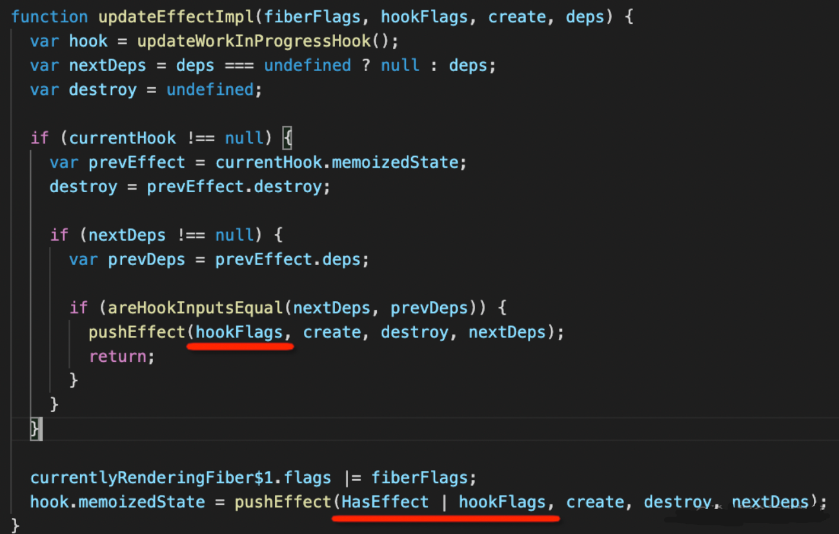Click 'currentlyRenderingFiber$1' identifier
839x534 pixels.
[152, 478]
